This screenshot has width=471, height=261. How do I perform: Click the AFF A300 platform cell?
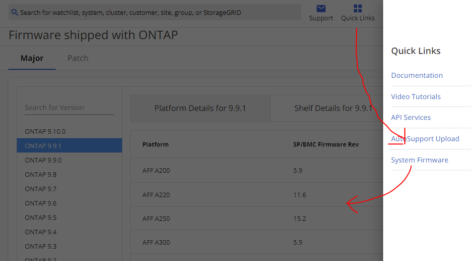coord(156,242)
